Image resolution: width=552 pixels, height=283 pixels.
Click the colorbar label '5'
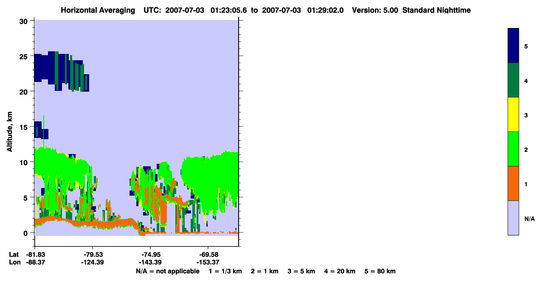coord(526,46)
